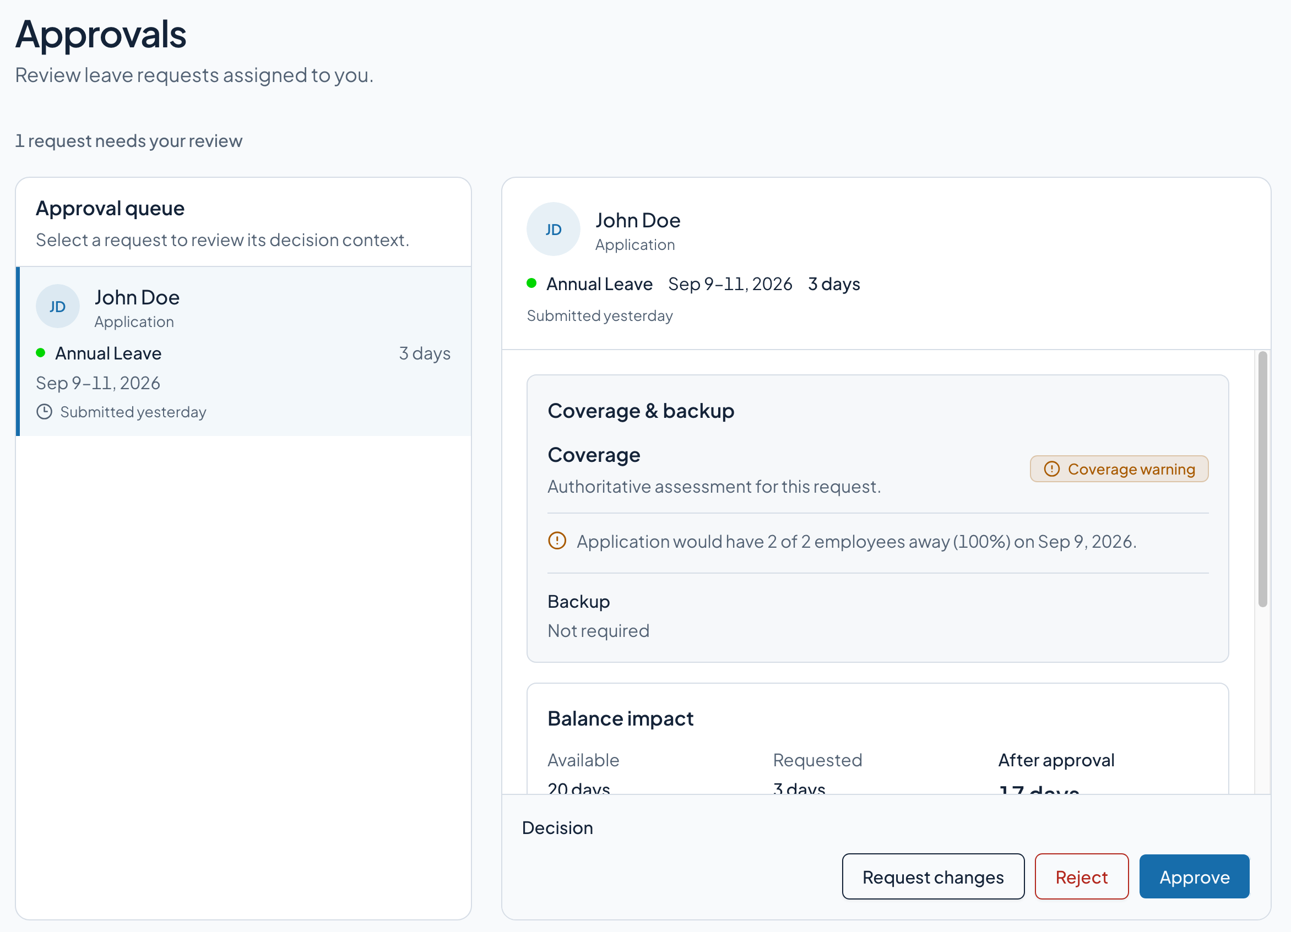
Task: Click the JD avatar in the request detail header
Action: point(554,230)
